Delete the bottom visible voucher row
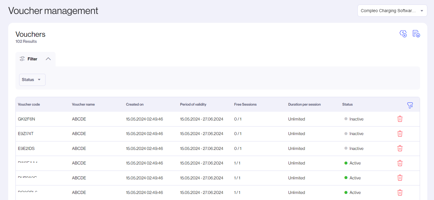This screenshot has width=434, height=200. click(x=400, y=192)
